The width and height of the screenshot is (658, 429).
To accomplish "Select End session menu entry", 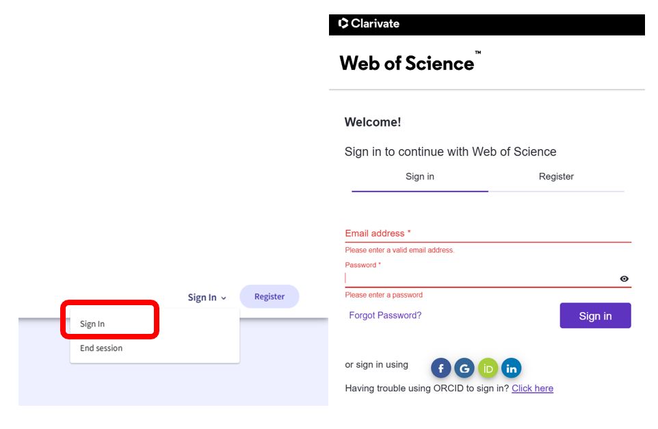I will [x=101, y=348].
